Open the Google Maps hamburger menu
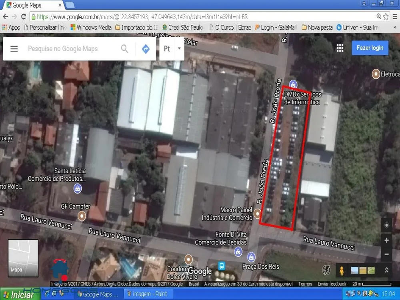This screenshot has width=400, height=300. click(14, 48)
